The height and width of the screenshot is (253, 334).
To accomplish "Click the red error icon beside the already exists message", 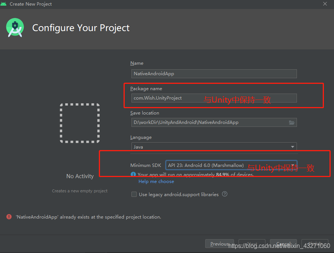I will pos(9,217).
